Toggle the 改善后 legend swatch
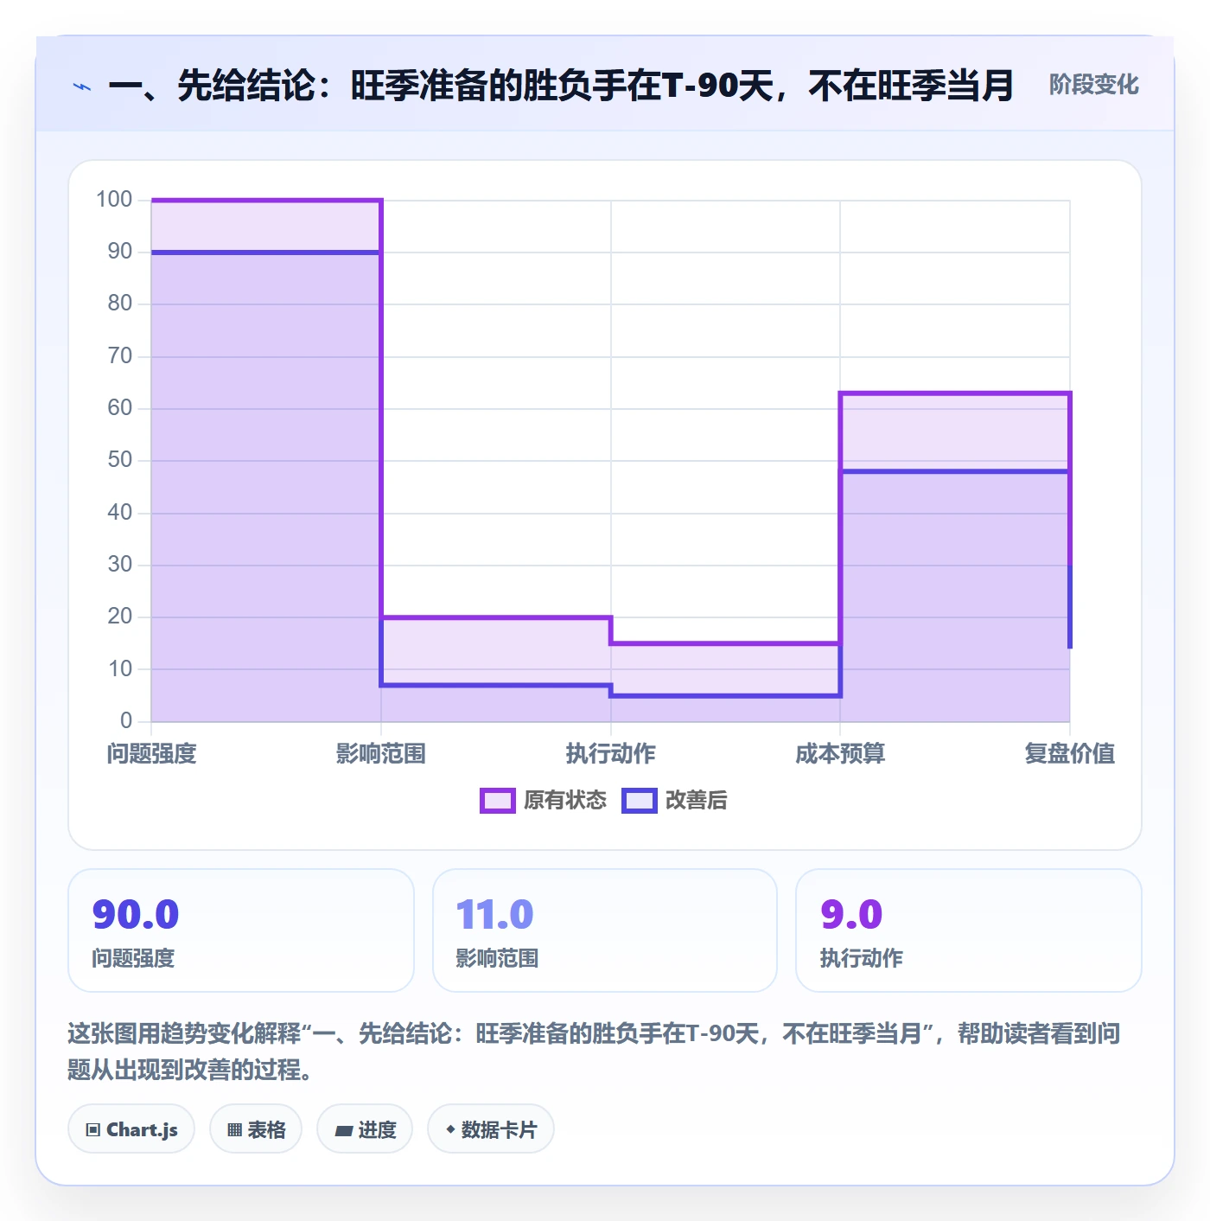This screenshot has width=1210, height=1221. [x=640, y=801]
